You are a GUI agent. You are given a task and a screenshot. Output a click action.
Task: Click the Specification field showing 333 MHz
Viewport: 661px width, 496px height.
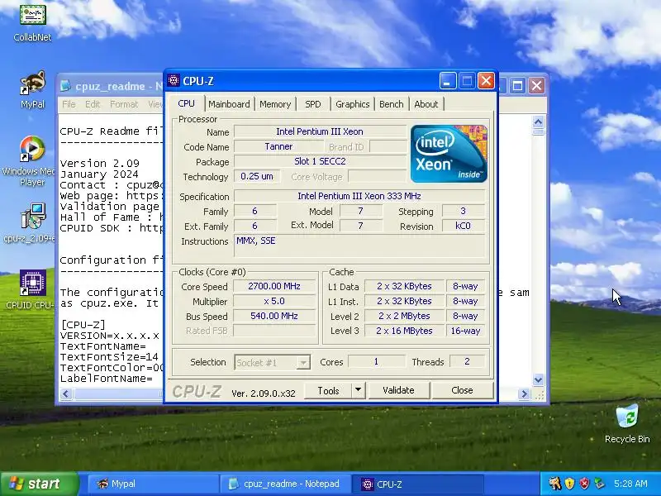coord(359,196)
